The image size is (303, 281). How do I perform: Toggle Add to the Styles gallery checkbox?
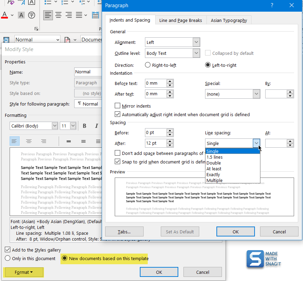(x=8, y=249)
